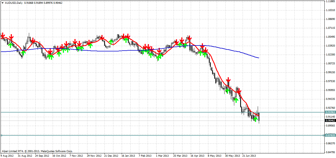Viewport: 336px width, 158px height.
Task: Click the 7 Nov 2012 date label
Action: [76, 156]
